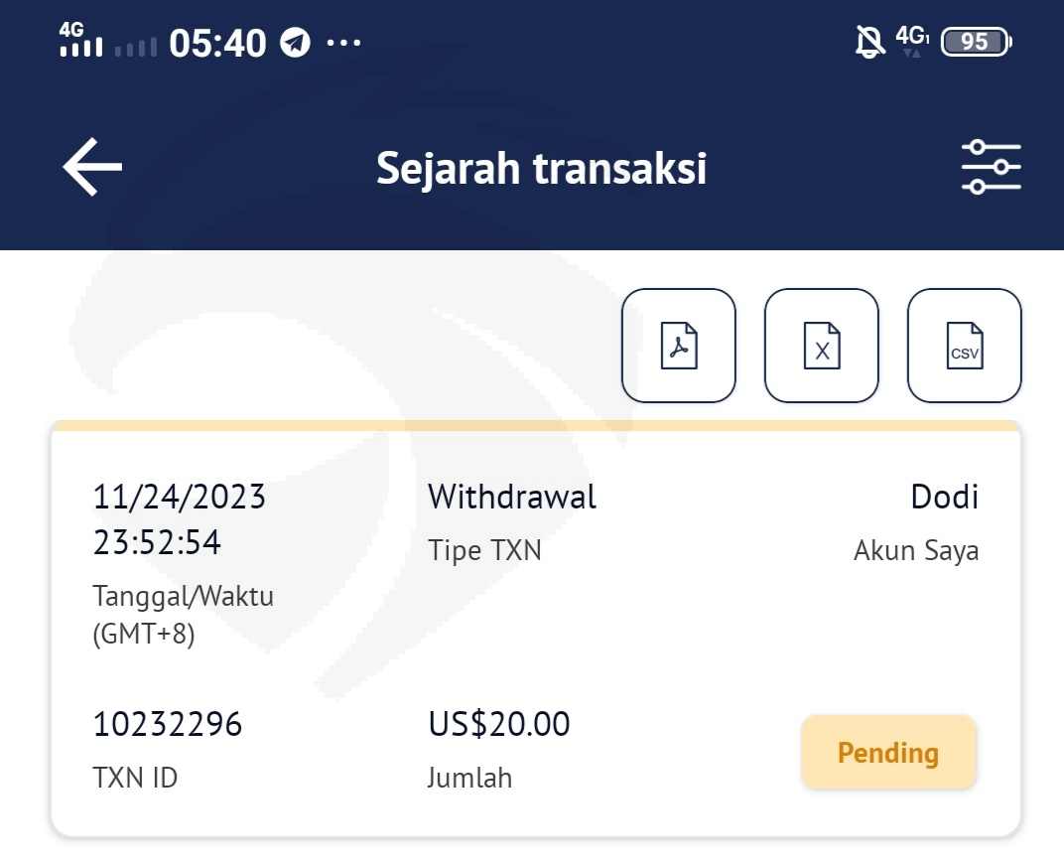Export transactions as CSV file
The image size is (1064, 866).
point(965,346)
